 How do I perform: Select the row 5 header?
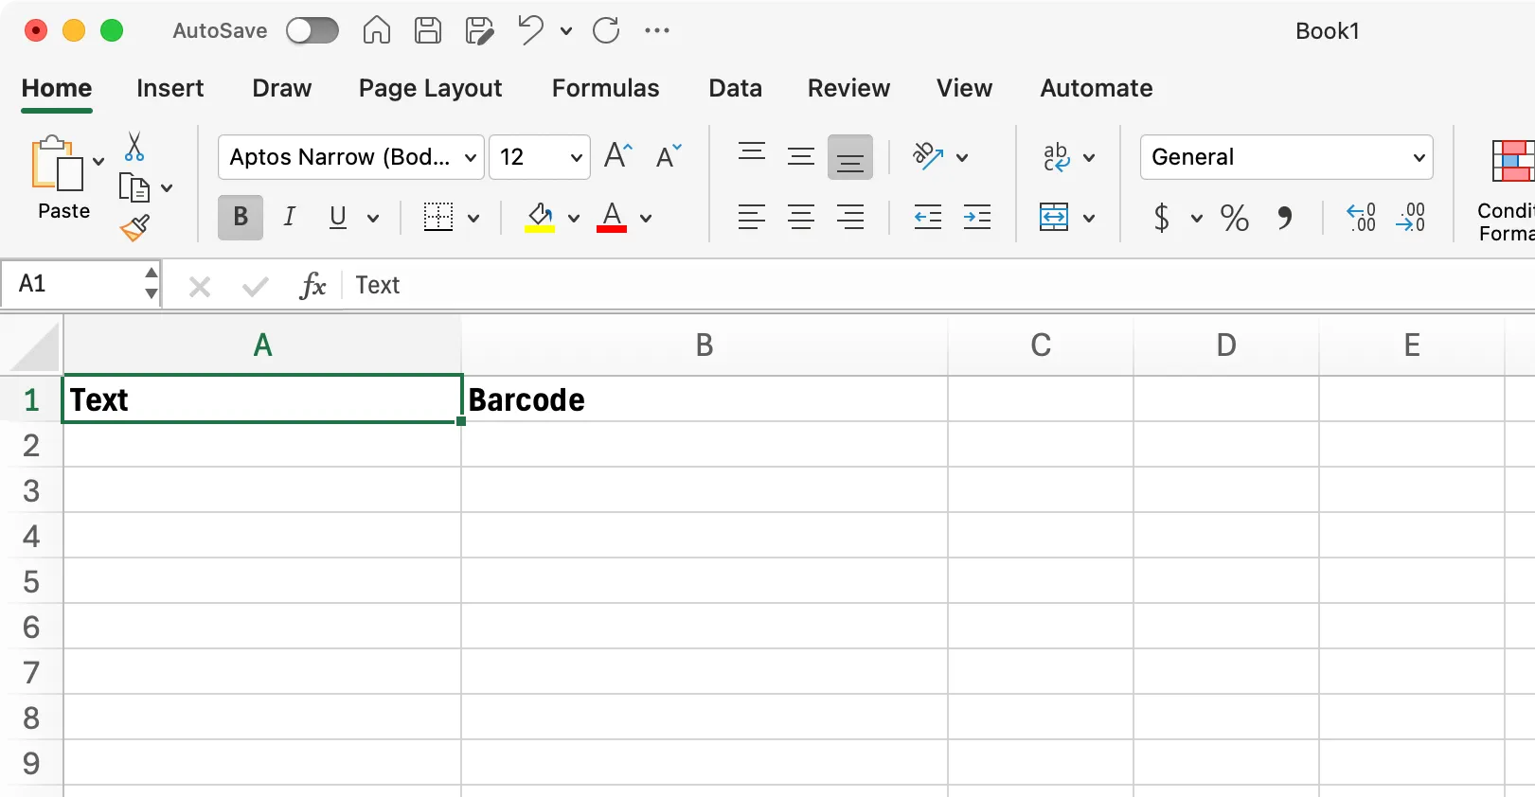[31, 581]
